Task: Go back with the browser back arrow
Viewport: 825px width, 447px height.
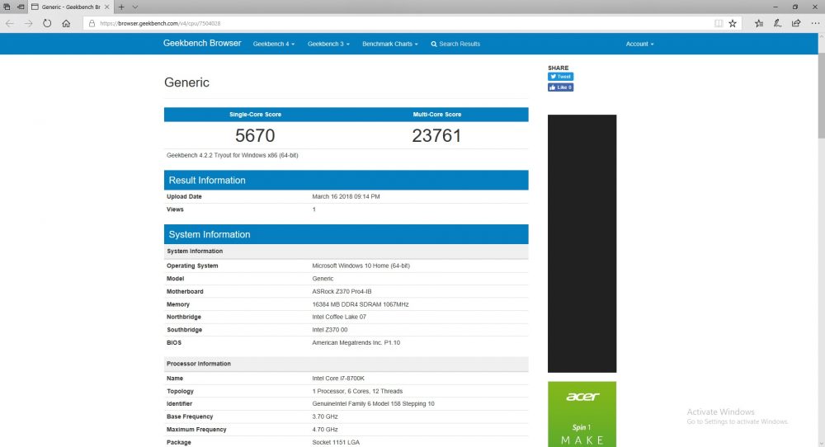Action: tap(9, 23)
